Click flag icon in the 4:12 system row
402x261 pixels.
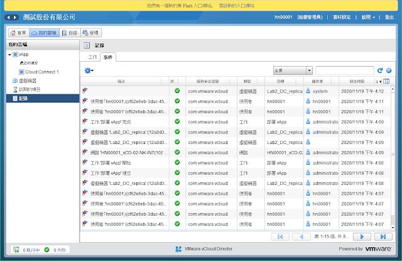pyautogui.click(x=85, y=91)
